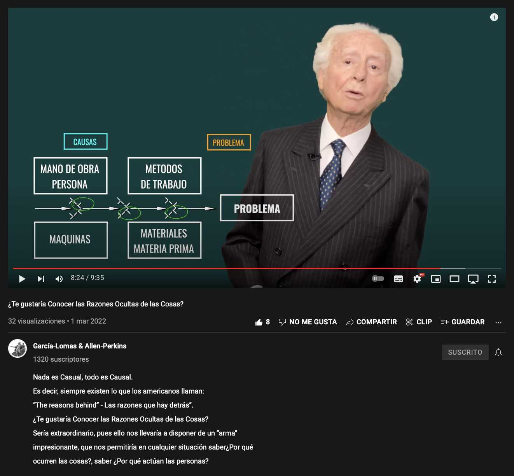
Task: Click the 32 visualizaciones view count text
Action: tap(37, 321)
